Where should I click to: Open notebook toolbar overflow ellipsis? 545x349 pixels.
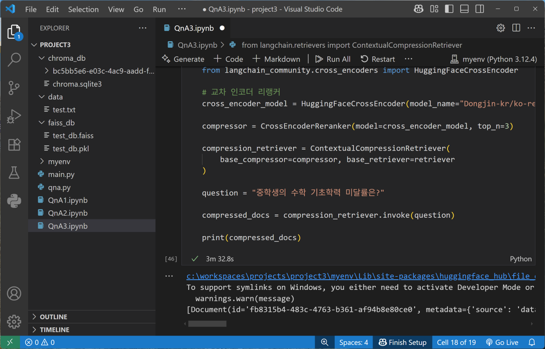(409, 59)
